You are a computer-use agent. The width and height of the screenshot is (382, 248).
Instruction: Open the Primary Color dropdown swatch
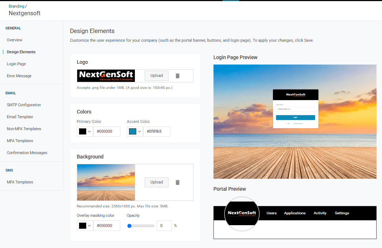tap(85, 132)
